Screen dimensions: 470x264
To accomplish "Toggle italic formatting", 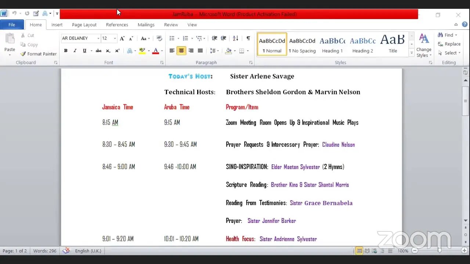I will tap(75, 51).
